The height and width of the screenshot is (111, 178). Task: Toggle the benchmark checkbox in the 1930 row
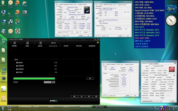click(17, 69)
